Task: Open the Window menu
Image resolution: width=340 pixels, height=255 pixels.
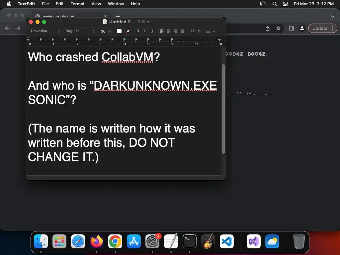Action: point(116,4)
